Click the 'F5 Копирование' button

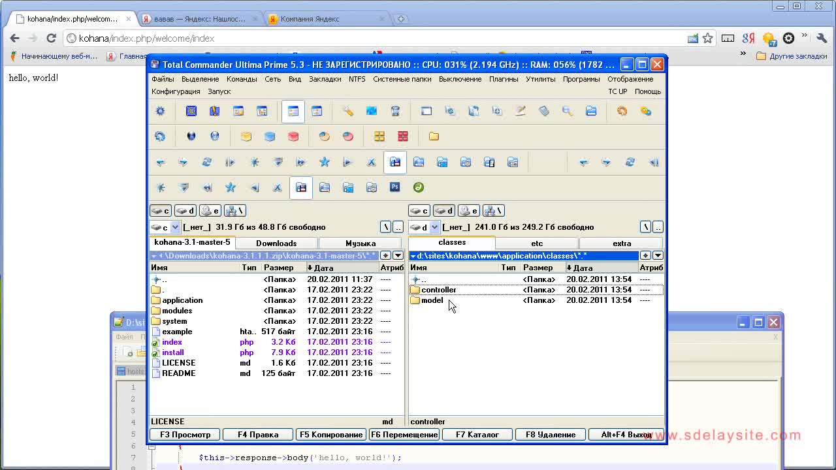click(331, 435)
